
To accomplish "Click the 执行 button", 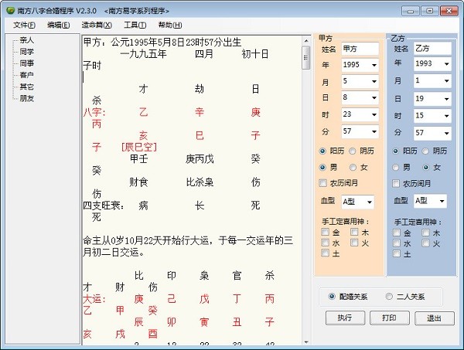I will click(345, 318).
